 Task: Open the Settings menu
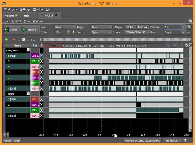pyautogui.click(x=25, y=9)
